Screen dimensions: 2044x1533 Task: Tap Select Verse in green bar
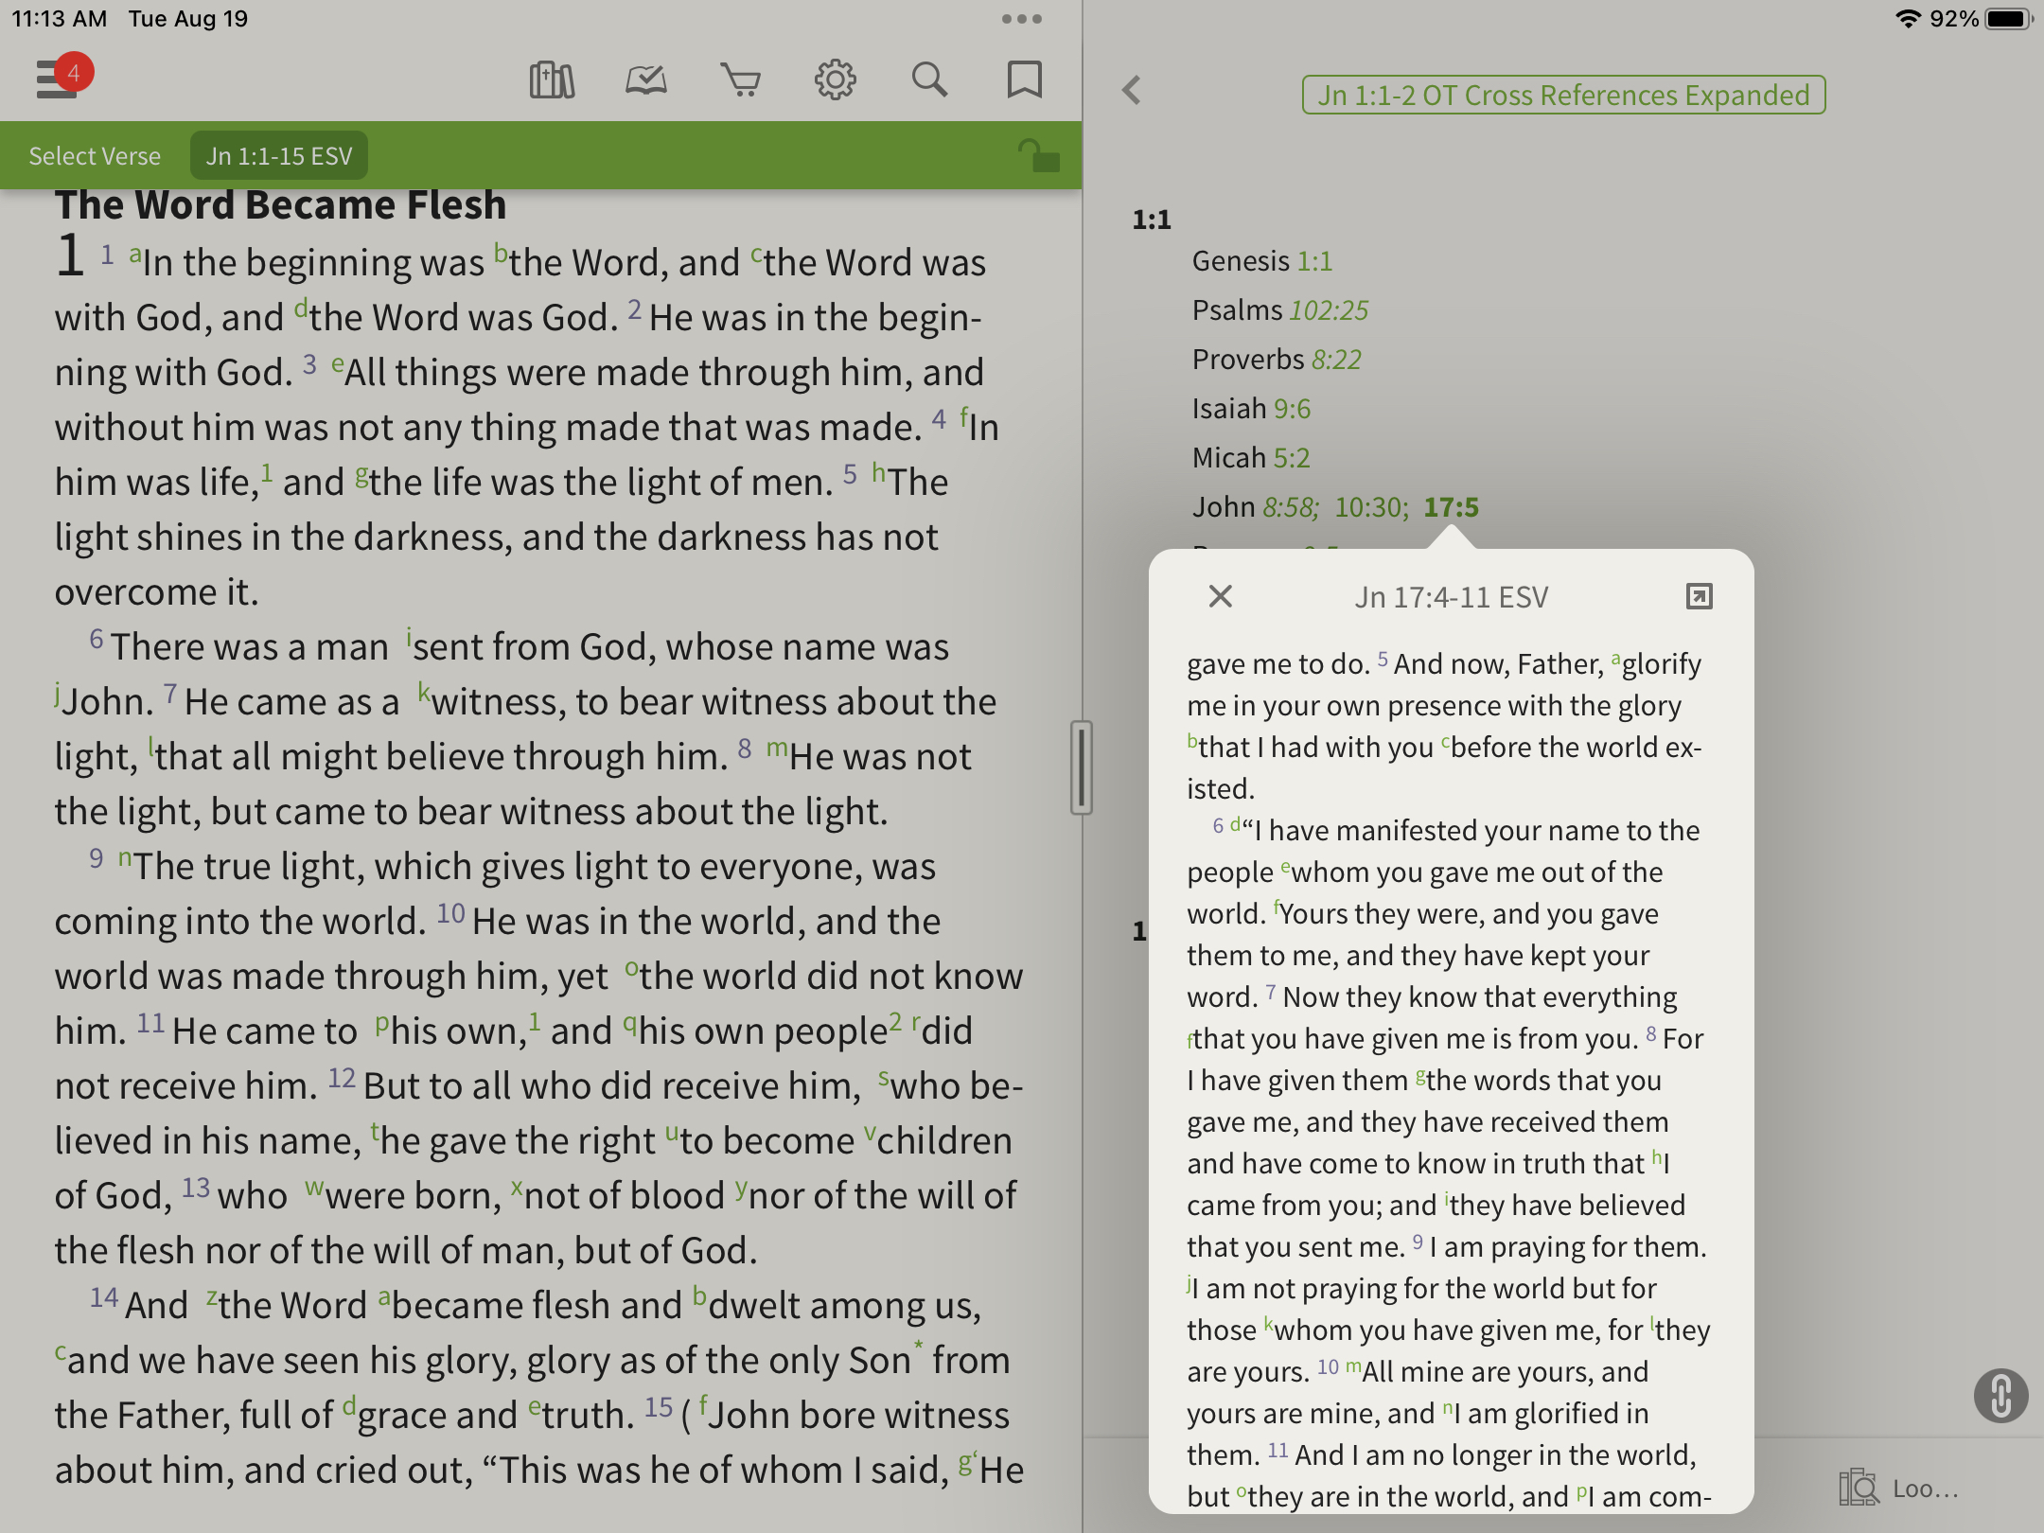coord(95,156)
